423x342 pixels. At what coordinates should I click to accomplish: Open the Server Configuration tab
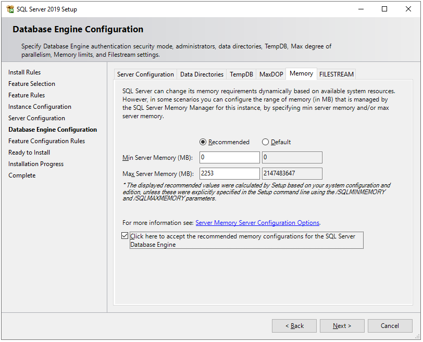[x=145, y=74]
